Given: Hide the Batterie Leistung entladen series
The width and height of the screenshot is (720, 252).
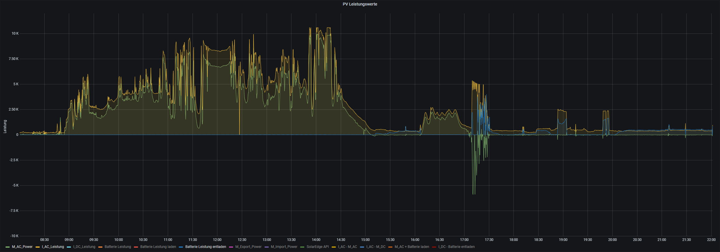Looking at the screenshot, I should 205,247.
